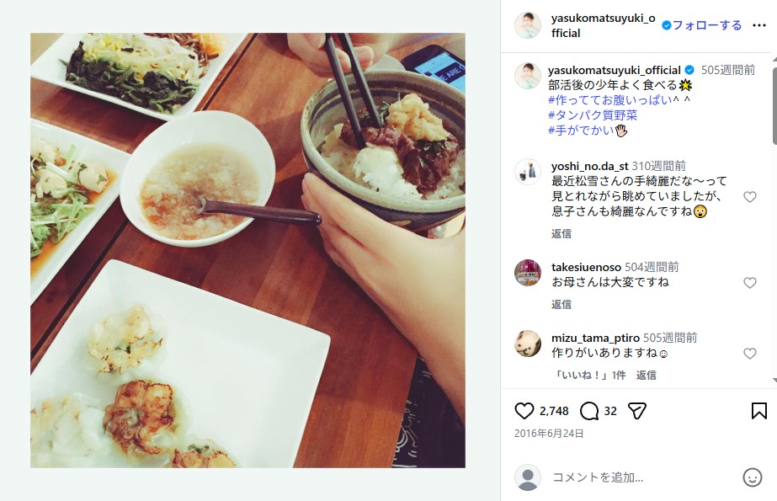Like mizu_tama_ptiro's comment heart
Viewport: 777px width, 501px height.
750,354
